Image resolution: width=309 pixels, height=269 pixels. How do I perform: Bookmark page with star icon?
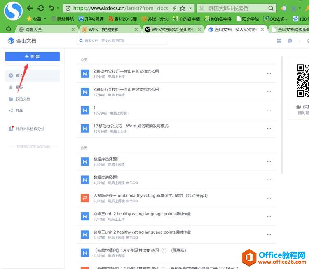(183, 8)
